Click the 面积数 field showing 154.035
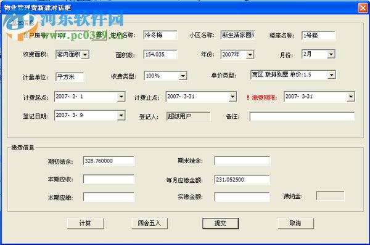 tap(160, 55)
